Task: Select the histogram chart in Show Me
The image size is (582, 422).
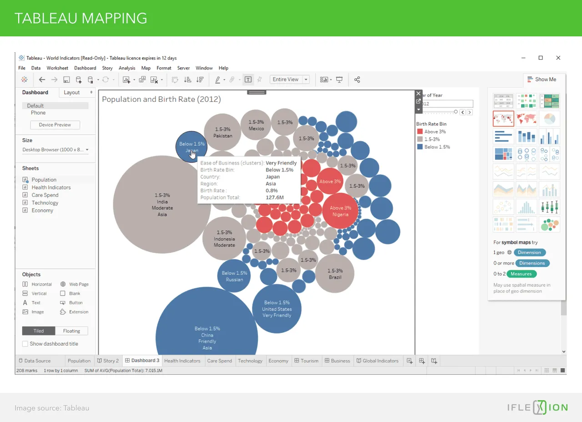Action: (527, 207)
